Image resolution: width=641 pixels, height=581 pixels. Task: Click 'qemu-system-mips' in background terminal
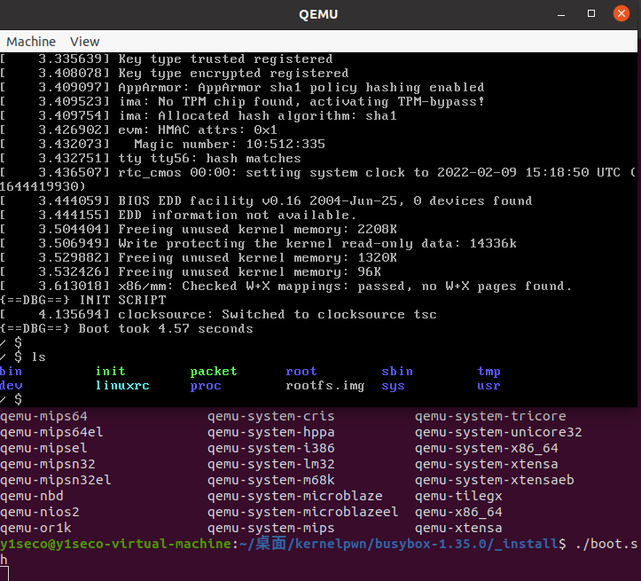click(271, 528)
